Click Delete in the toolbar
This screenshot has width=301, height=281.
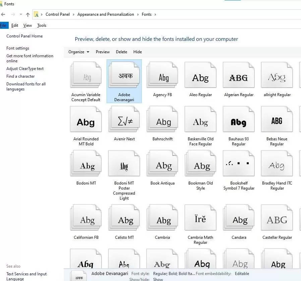point(122,52)
